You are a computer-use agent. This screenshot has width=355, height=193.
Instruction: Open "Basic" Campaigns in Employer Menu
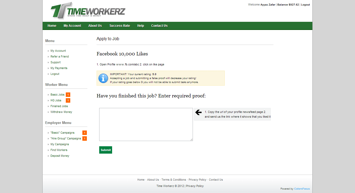[62, 133]
